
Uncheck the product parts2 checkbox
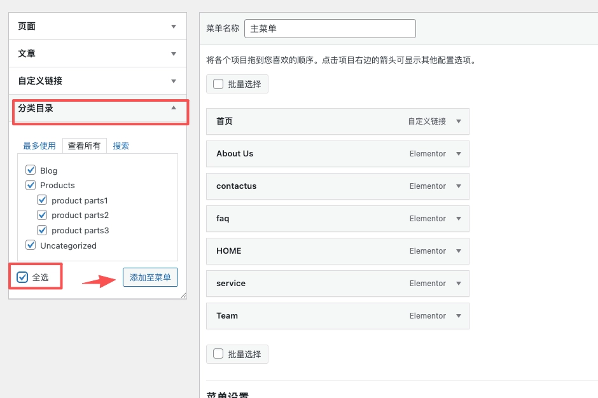click(x=42, y=215)
